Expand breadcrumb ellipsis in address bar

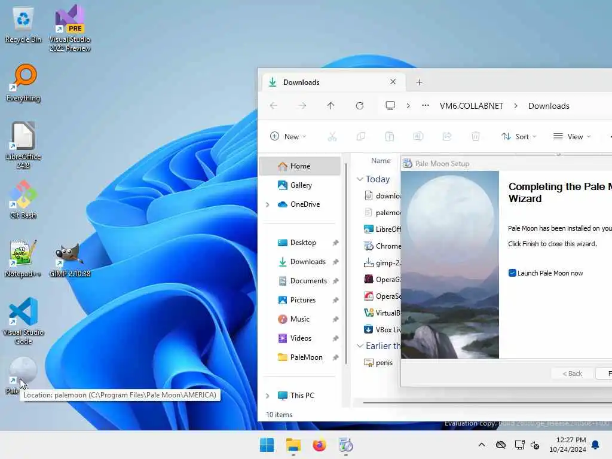point(426,106)
